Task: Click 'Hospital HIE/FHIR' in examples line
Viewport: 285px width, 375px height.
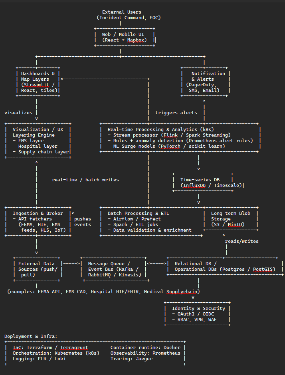Action: pyautogui.click(x=115, y=292)
